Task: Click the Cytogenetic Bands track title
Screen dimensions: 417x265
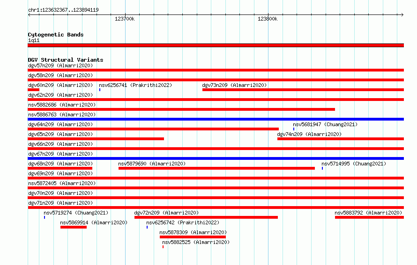Action: tap(56, 35)
